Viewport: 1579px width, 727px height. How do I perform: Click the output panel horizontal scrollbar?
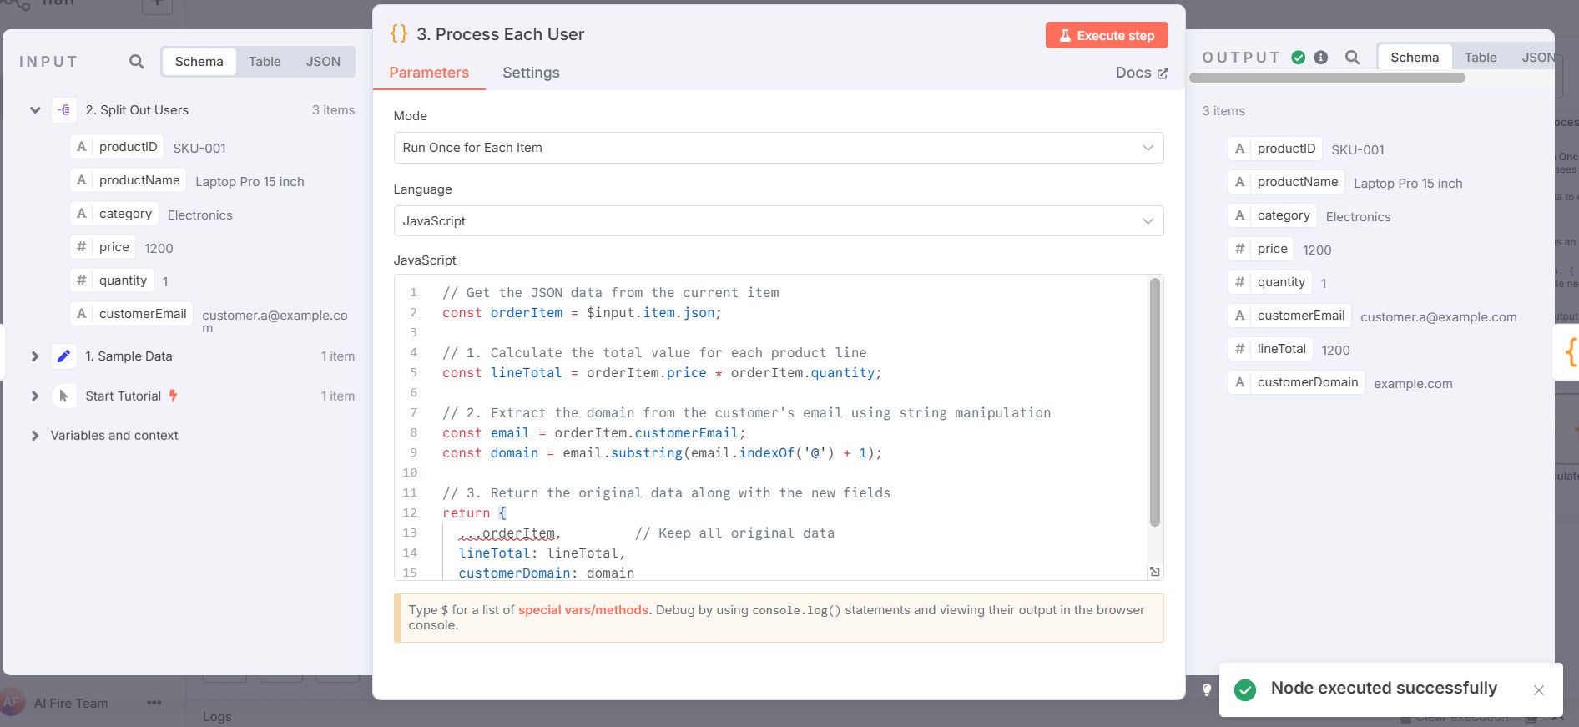click(1327, 78)
